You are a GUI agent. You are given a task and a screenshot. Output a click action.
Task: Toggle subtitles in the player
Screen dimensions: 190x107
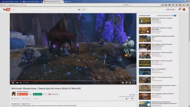coord(123,83)
